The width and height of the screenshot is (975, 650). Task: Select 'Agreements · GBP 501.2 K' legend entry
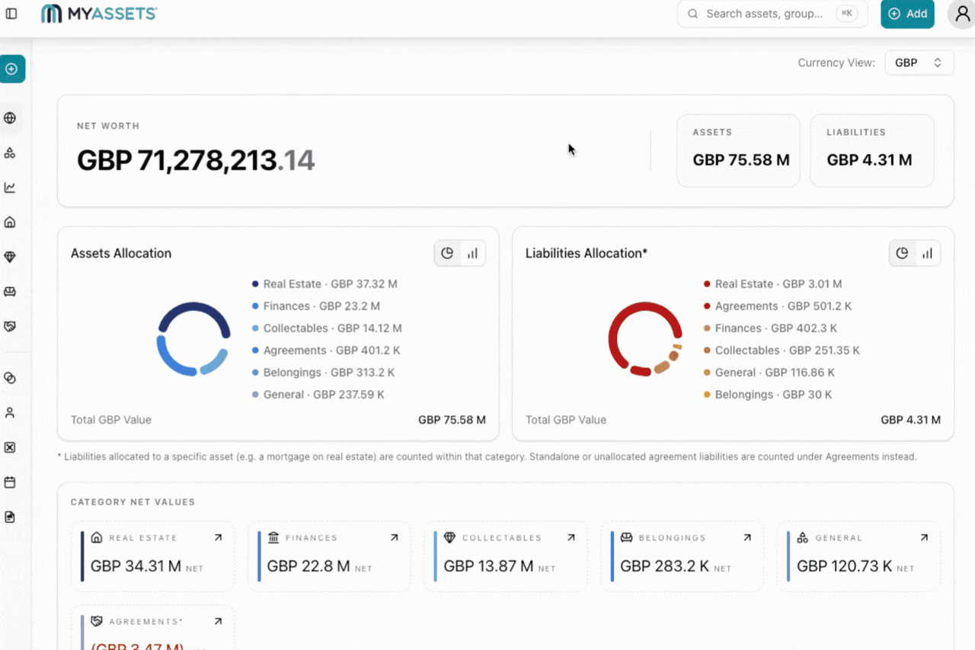777,306
